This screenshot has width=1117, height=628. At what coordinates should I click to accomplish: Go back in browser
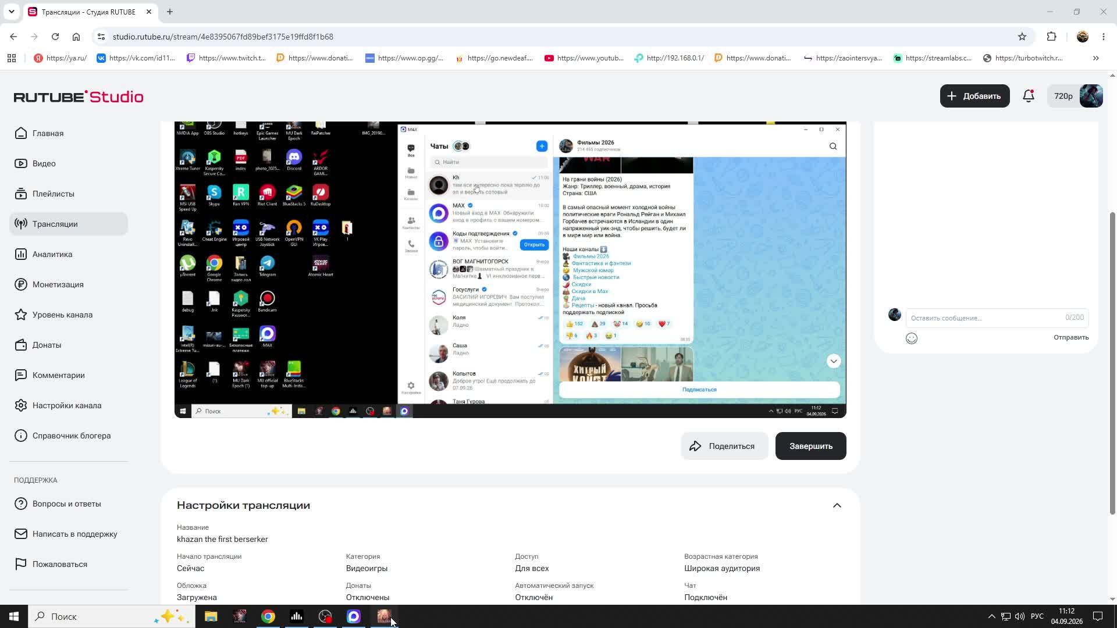point(13,37)
